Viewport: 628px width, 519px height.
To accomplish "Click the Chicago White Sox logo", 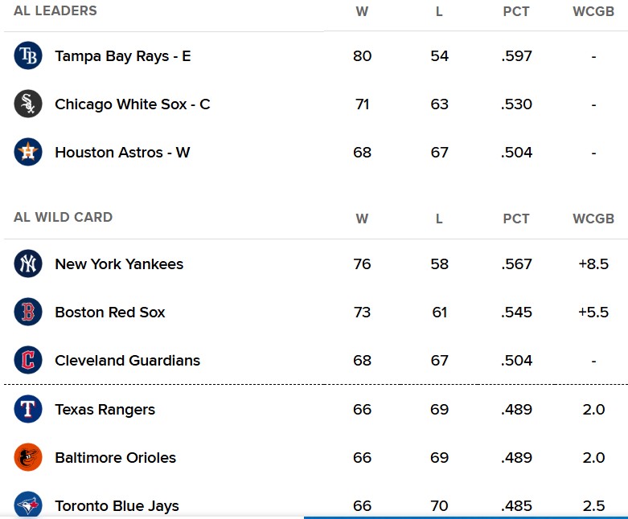I will click(28, 104).
